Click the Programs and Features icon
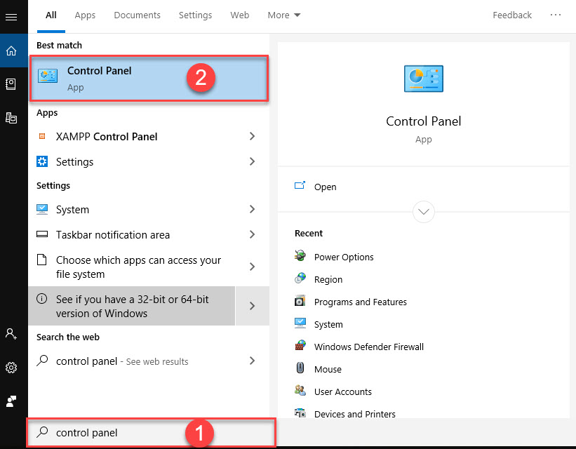 [300, 300]
